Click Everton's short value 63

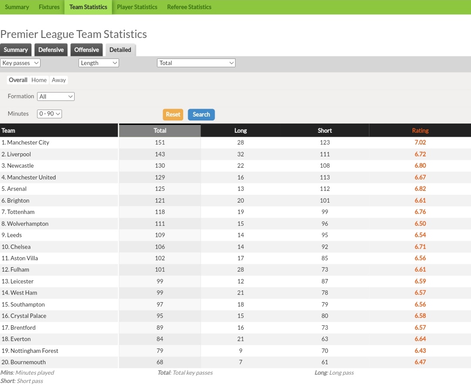click(x=325, y=339)
